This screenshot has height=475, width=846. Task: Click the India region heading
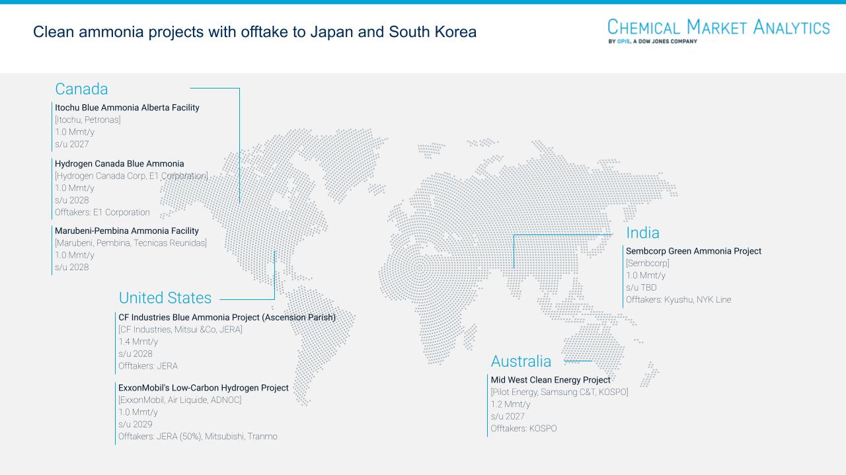coord(643,233)
